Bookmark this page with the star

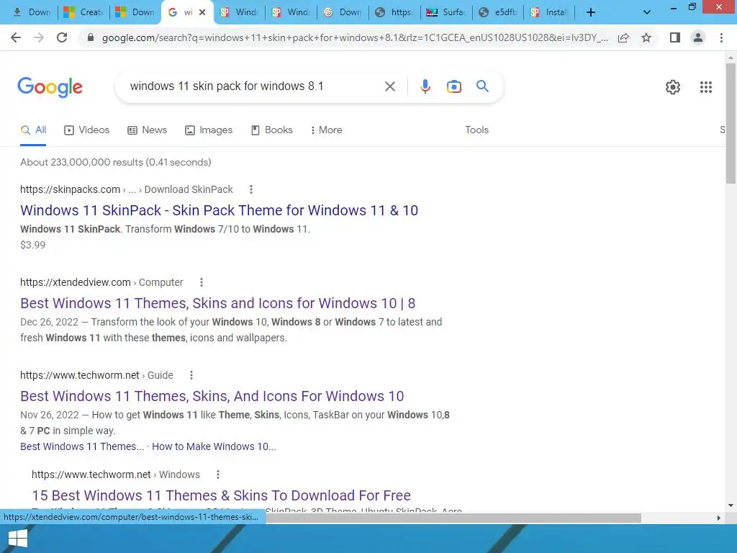(646, 37)
